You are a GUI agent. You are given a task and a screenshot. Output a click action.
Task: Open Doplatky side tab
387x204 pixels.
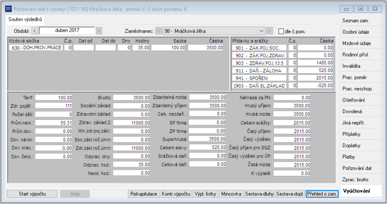point(360,146)
